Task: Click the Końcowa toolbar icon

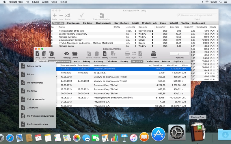Action: pyautogui.click(x=113, y=54)
